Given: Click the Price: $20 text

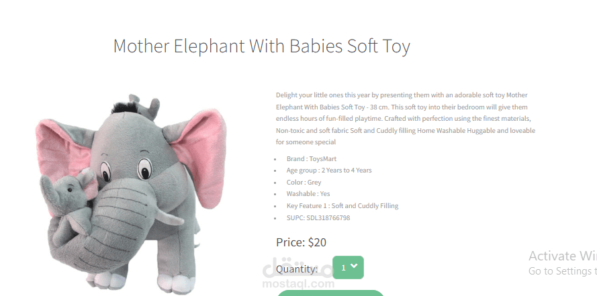Looking at the screenshot, I should pos(301,242).
